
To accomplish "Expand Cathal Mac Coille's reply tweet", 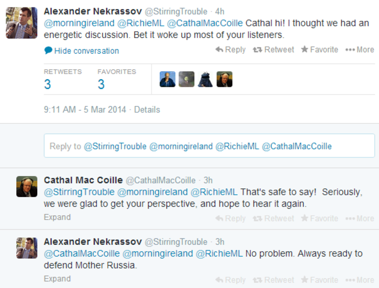I will pos(57,217).
